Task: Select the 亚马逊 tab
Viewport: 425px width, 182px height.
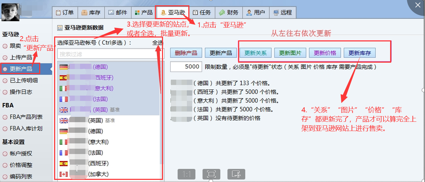Action: [172, 12]
